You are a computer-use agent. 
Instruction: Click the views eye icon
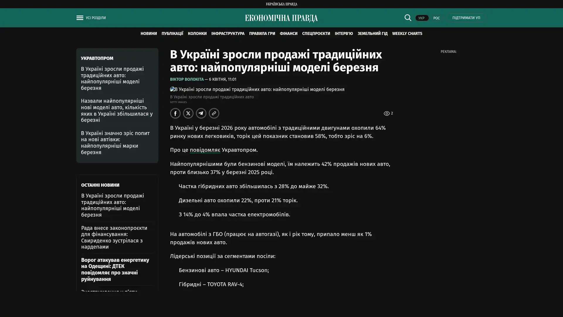(386, 113)
